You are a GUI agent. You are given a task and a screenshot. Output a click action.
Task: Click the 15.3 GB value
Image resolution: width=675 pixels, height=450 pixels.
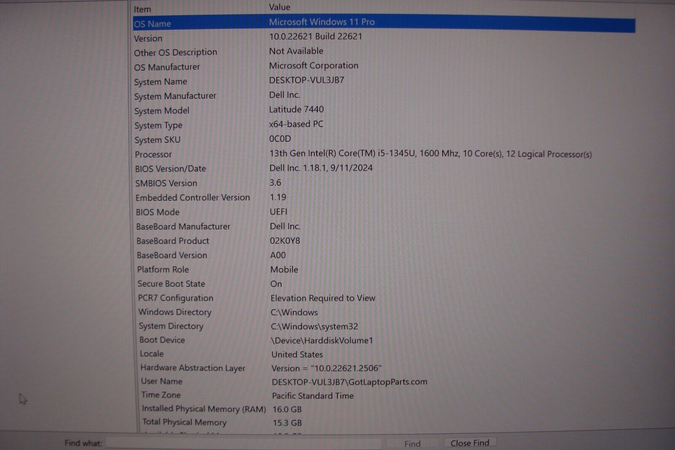(287, 423)
